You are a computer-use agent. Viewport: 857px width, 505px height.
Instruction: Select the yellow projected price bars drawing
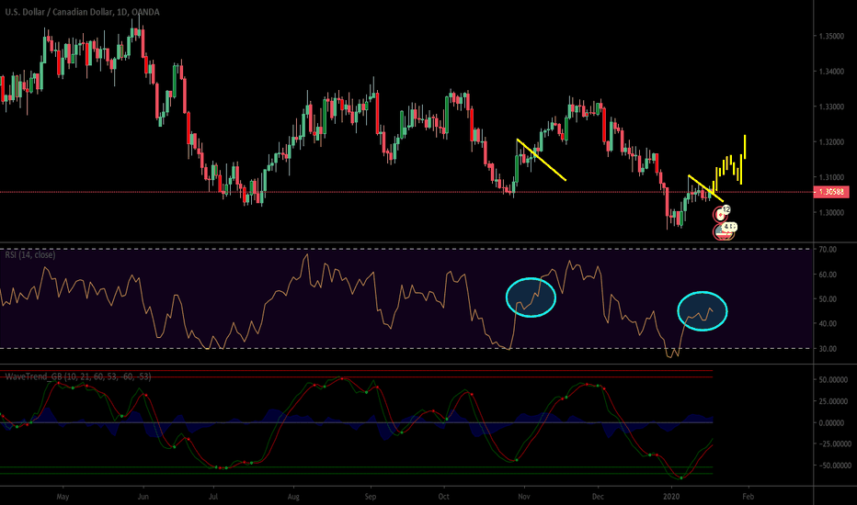732,165
